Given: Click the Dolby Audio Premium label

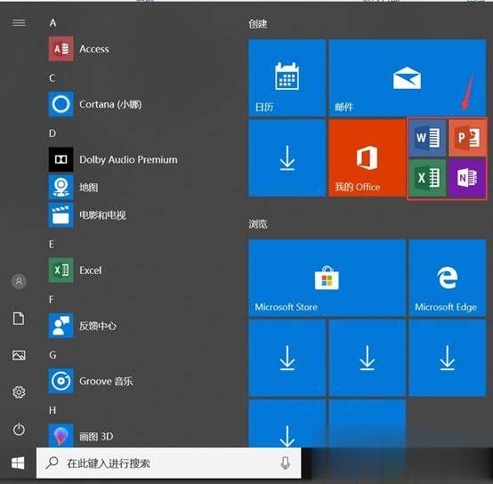Looking at the screenshot, I should tap(128, 159).
